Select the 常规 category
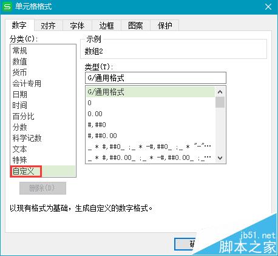The height and width of the screenshot is (256, 278). (43, 50)
